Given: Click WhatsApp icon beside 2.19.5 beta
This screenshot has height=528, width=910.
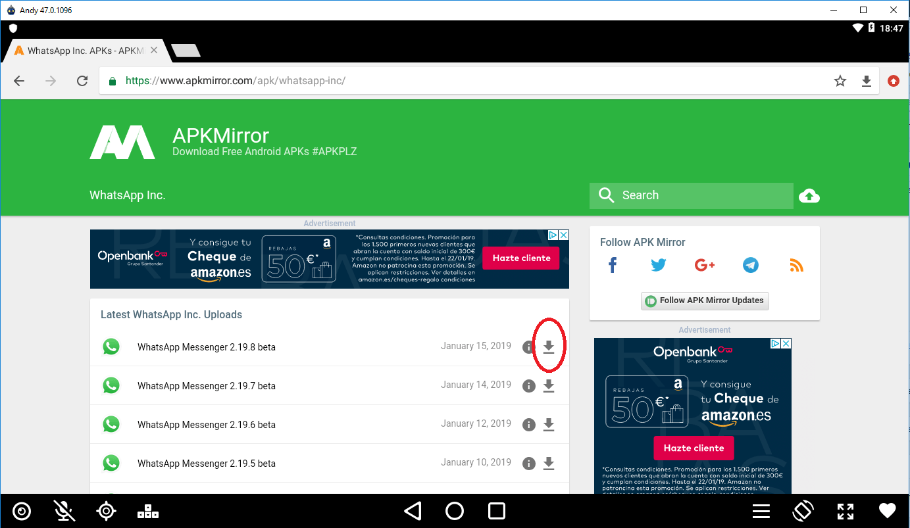Looking at the screenshot, I should click(x=111, y=463).
